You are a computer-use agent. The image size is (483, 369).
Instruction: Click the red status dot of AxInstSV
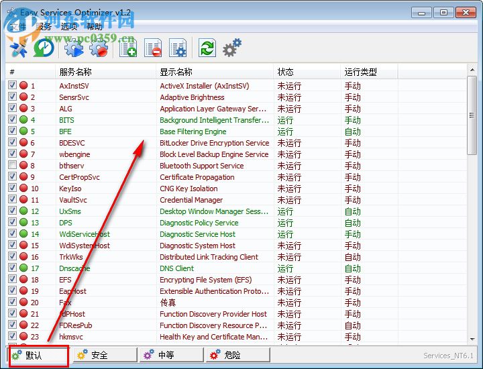click(x=23, y=85)
